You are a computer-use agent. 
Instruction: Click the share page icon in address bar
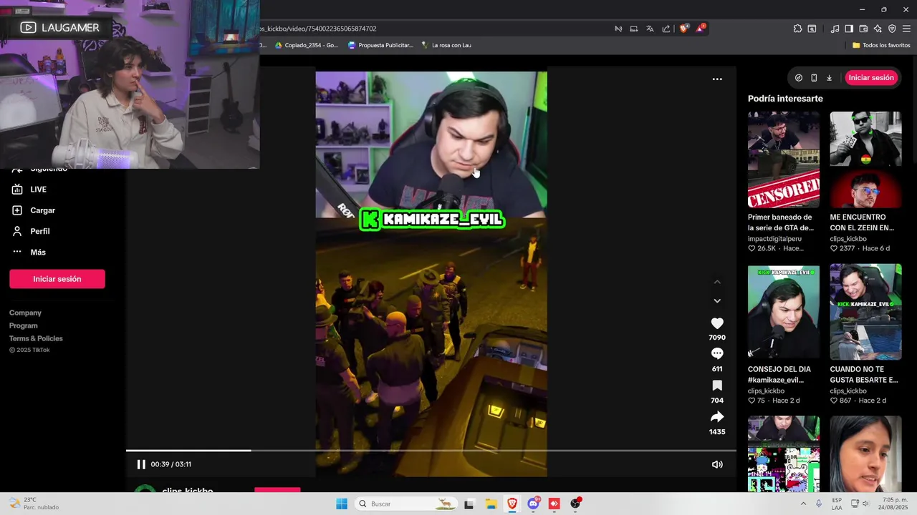point(666,29)
